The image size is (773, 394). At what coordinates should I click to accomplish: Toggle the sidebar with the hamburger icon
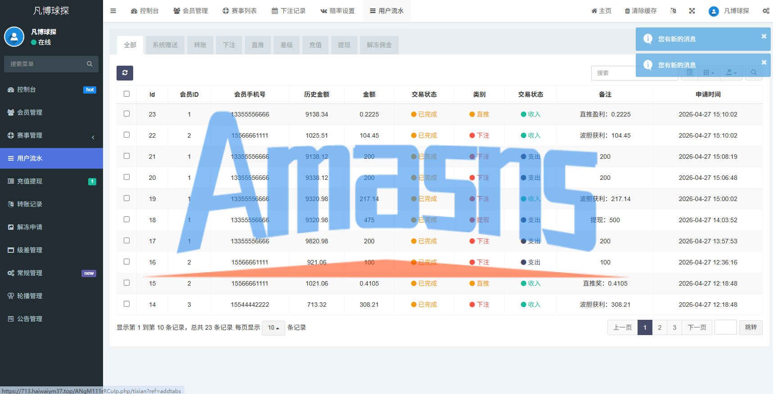(113, 11)
